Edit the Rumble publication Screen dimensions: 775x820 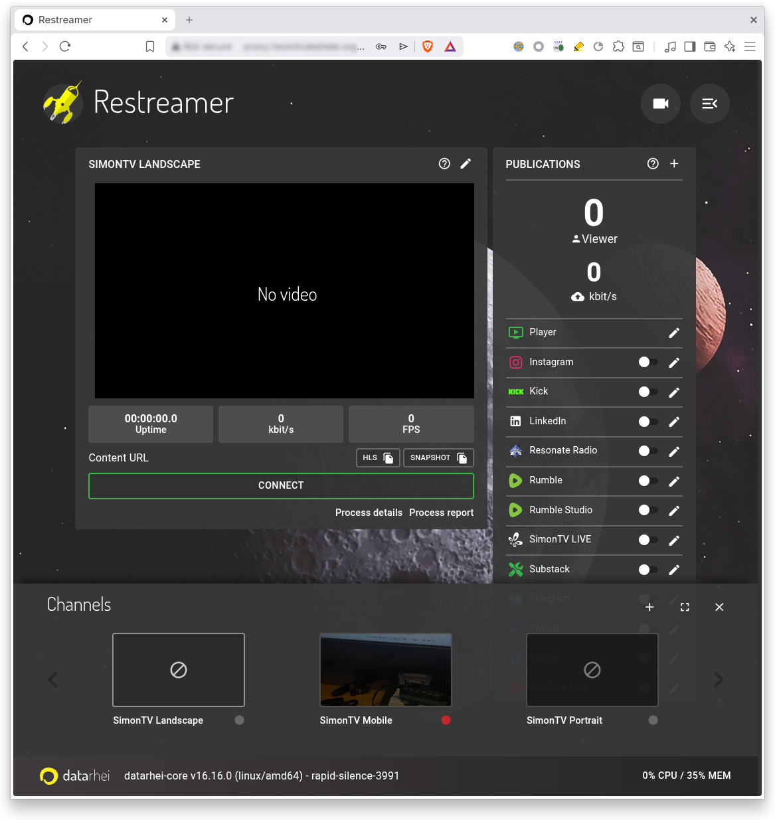point(674,481)
